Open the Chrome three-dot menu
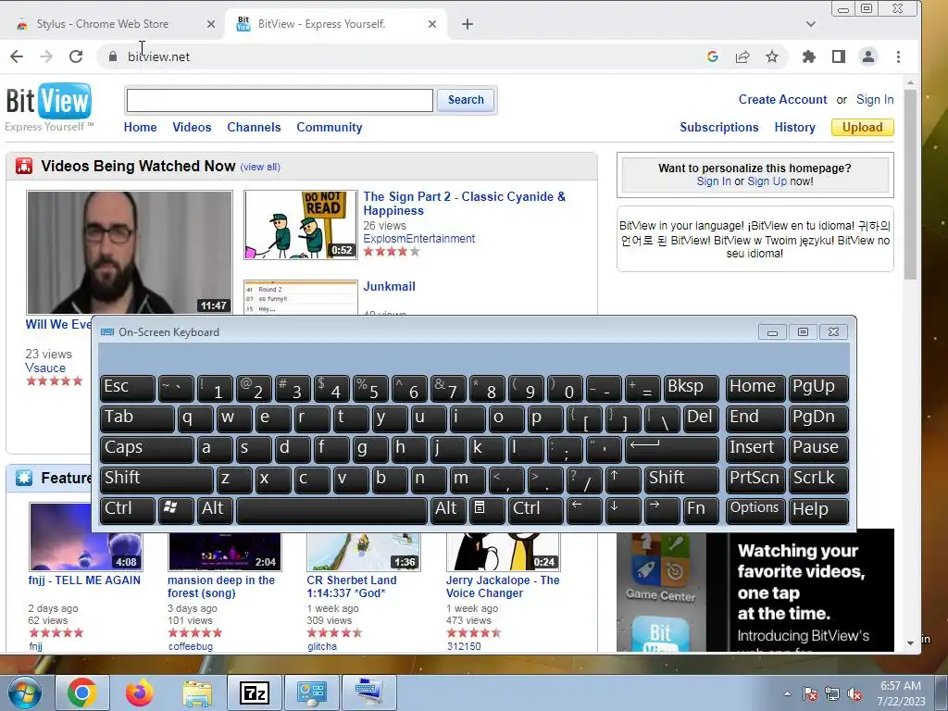948x711 pixels. click(x=898, y=56)
